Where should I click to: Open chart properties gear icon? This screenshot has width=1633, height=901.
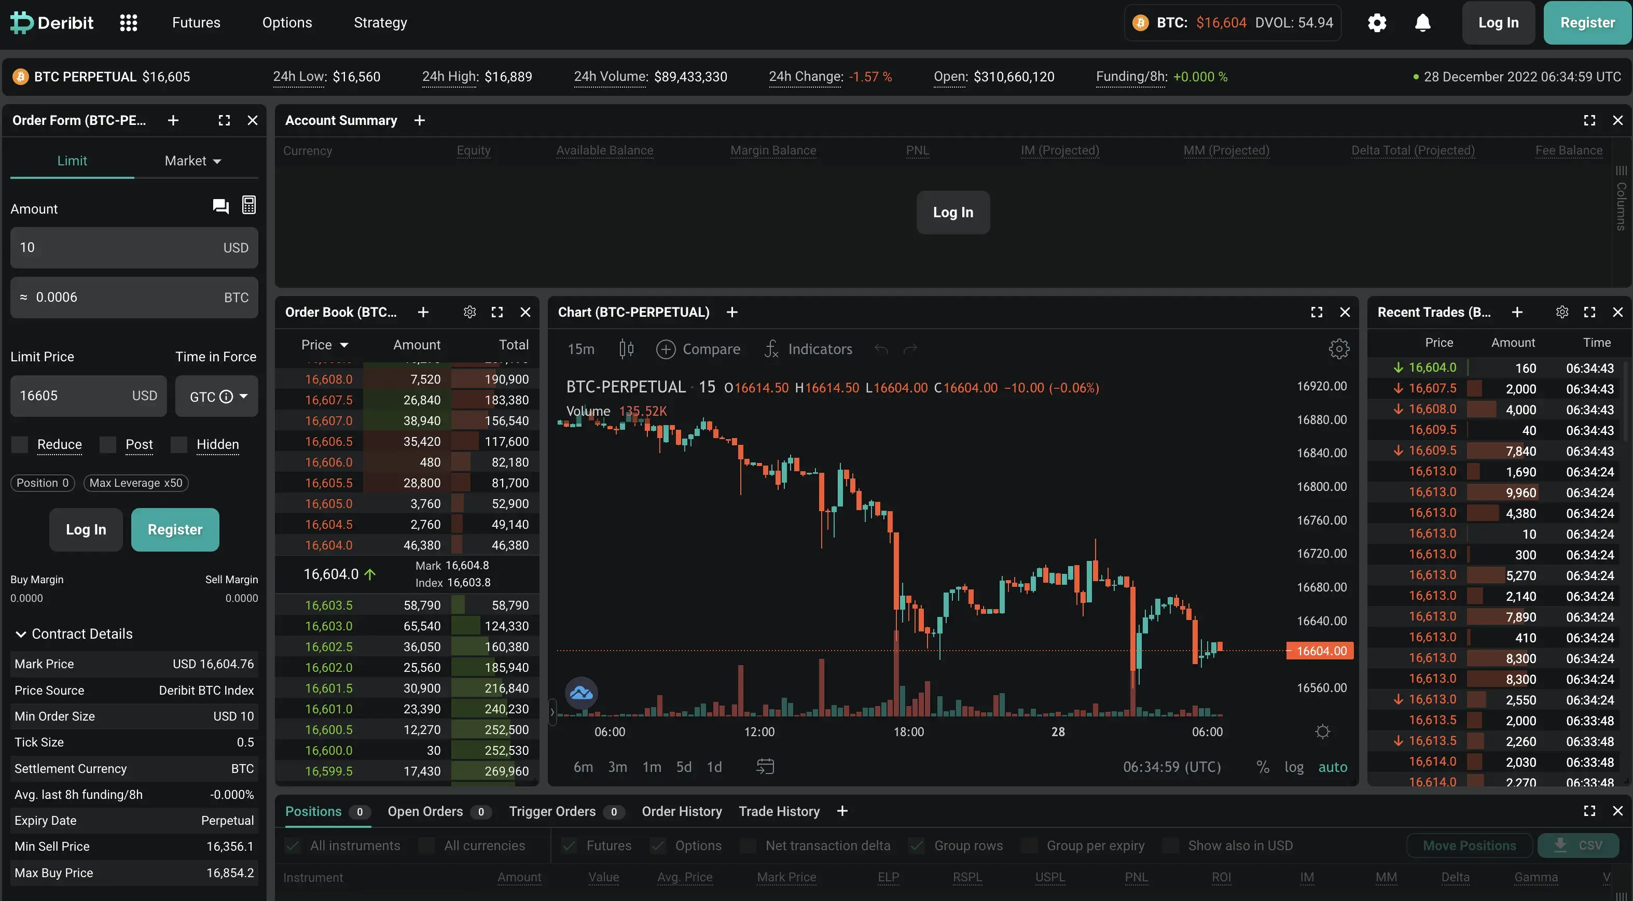coord(1338,349)
